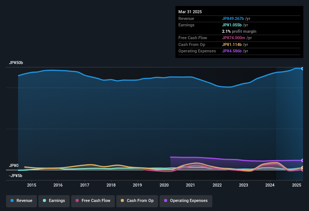The width and height of the screenshot is (309, 211).
Task: Click the 2018 x-axis year label
Action: [x=111, y=185]
